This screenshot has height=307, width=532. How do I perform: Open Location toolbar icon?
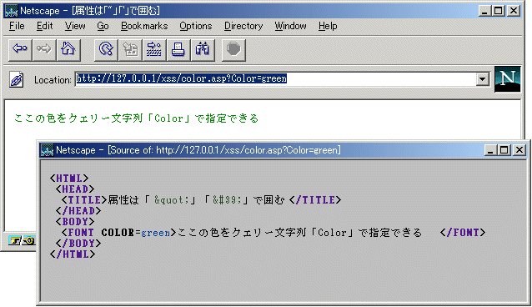tap(154, 49)
